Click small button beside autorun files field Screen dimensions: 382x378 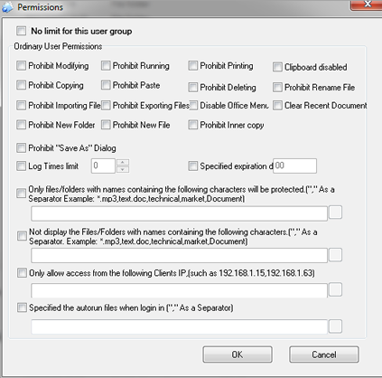coord(335,326)
